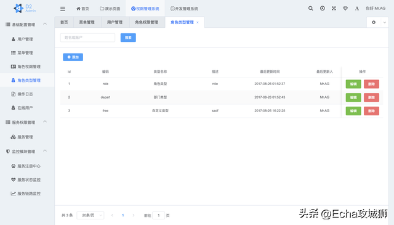Collapse the 基础配置管理 group

coord(27,25)
